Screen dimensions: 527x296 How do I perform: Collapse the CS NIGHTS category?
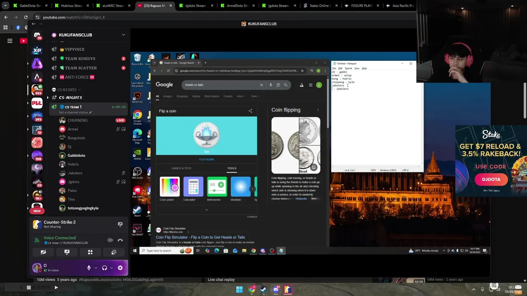pos(66,90)
